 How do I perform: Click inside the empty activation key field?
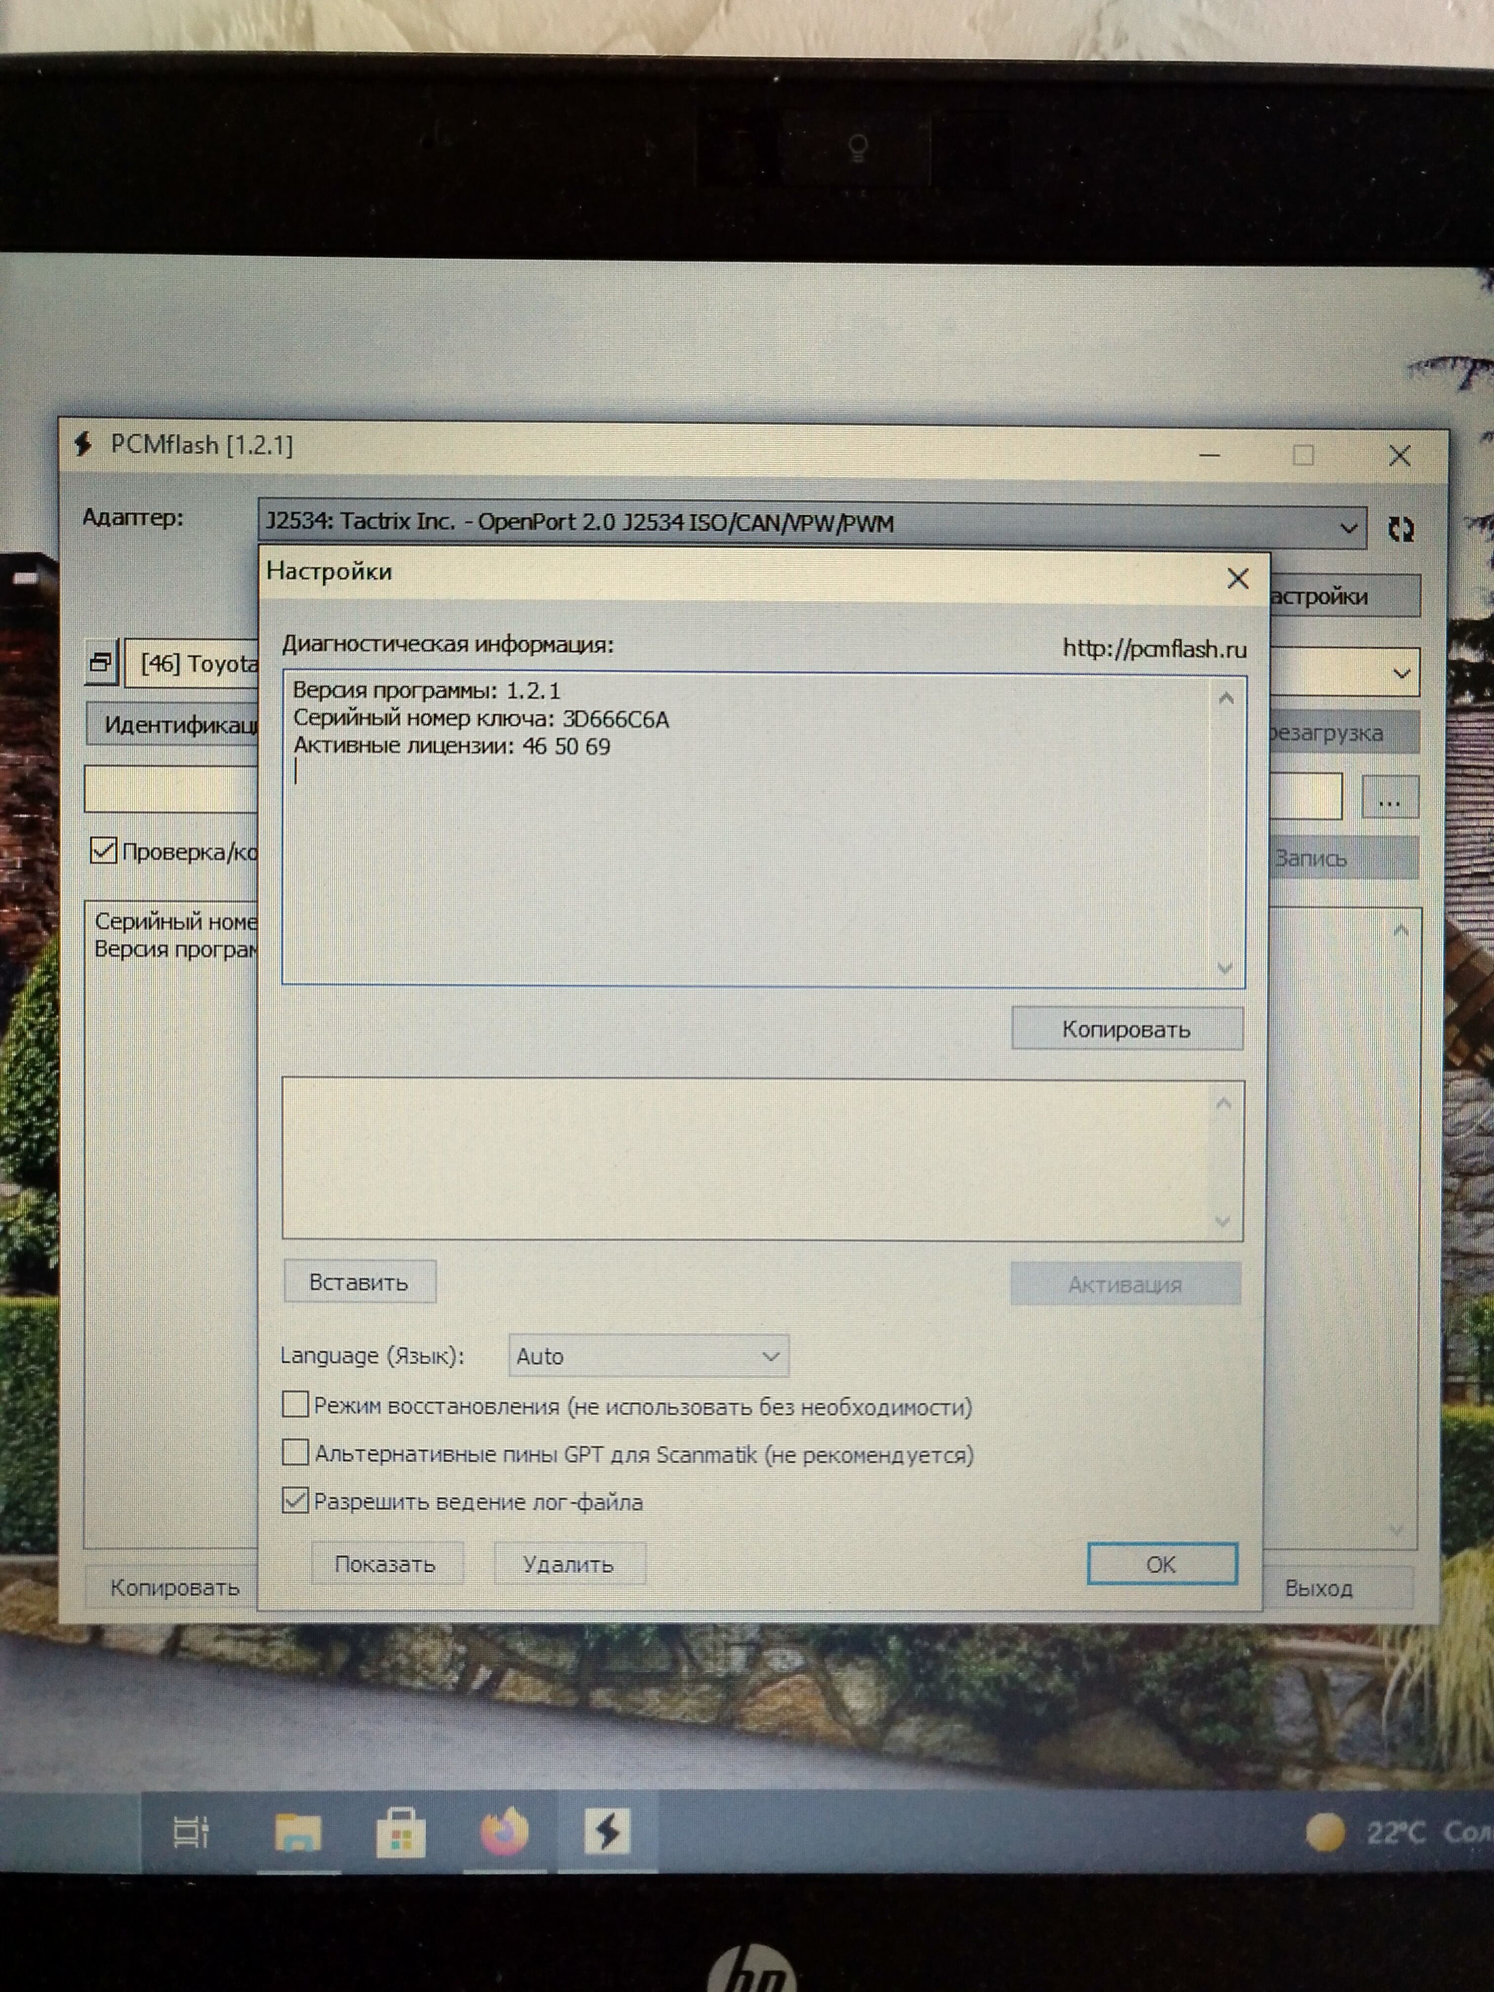[747, 1159]
